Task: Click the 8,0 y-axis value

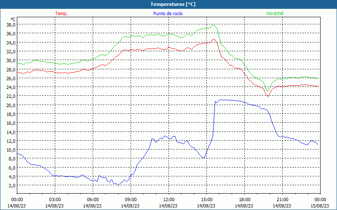Action: click(x=12, y=159)
